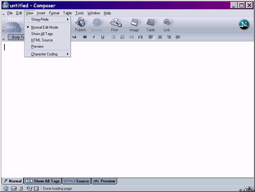Screen dimensions: 255x192
Task: Click the larger font size (+a) icon
Action: tap(74, 37)
